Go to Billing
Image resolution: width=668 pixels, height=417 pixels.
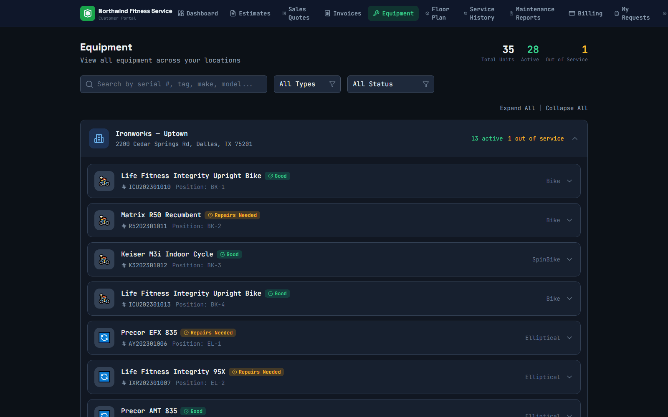click(x=586, y=13)
